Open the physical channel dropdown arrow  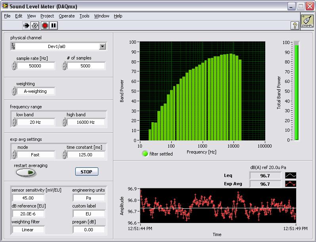pos(102,46)
